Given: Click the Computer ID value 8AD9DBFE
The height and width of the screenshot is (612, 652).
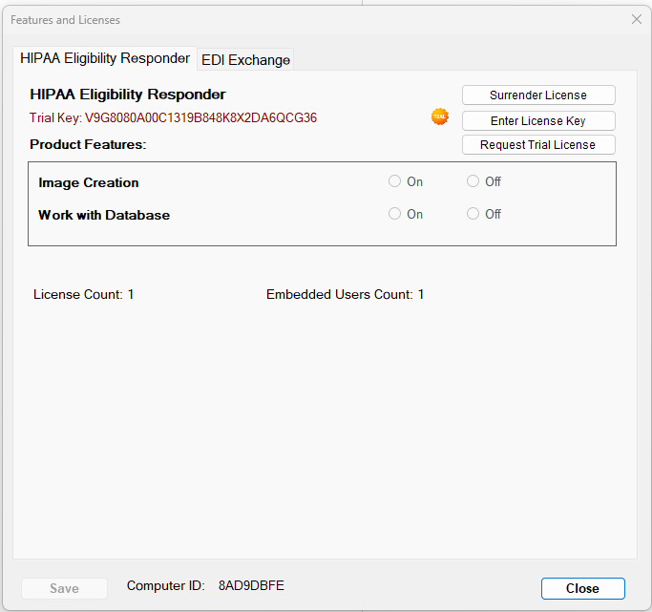Looking at the screenshot, I should (251, 585).
